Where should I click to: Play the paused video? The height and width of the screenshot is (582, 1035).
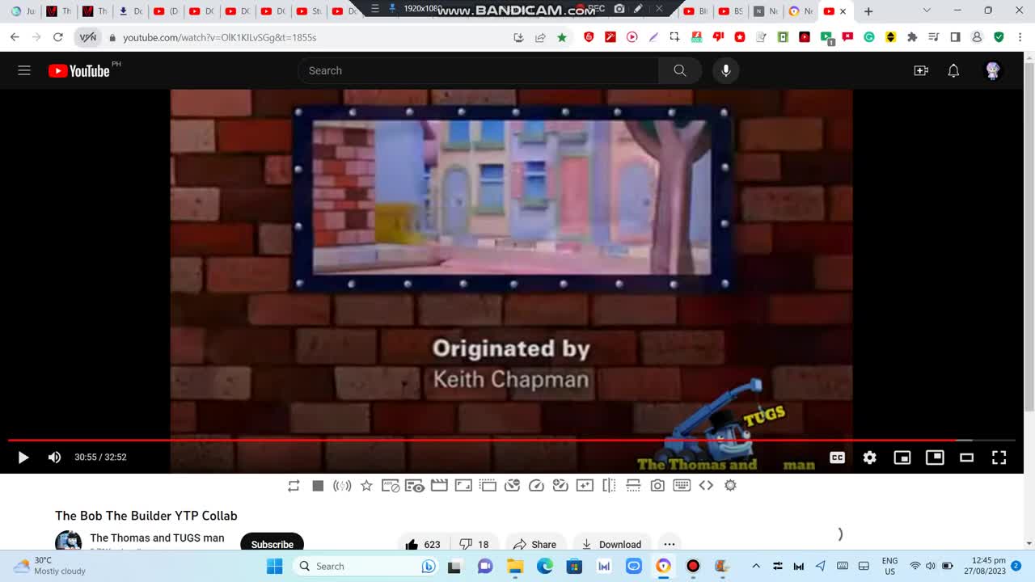[x=23, y=458]
